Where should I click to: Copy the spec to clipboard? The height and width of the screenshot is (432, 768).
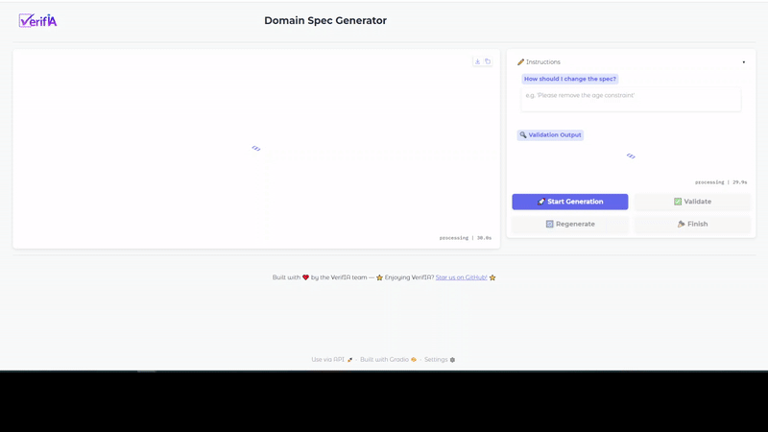pyautogui.click(x=488, y=61)
